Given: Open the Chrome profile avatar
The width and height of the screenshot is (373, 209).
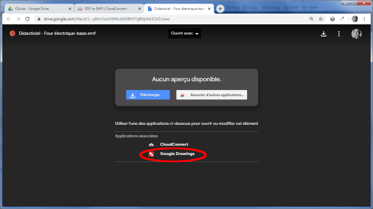Looking at the screenshot, I should tap(355, 19).
